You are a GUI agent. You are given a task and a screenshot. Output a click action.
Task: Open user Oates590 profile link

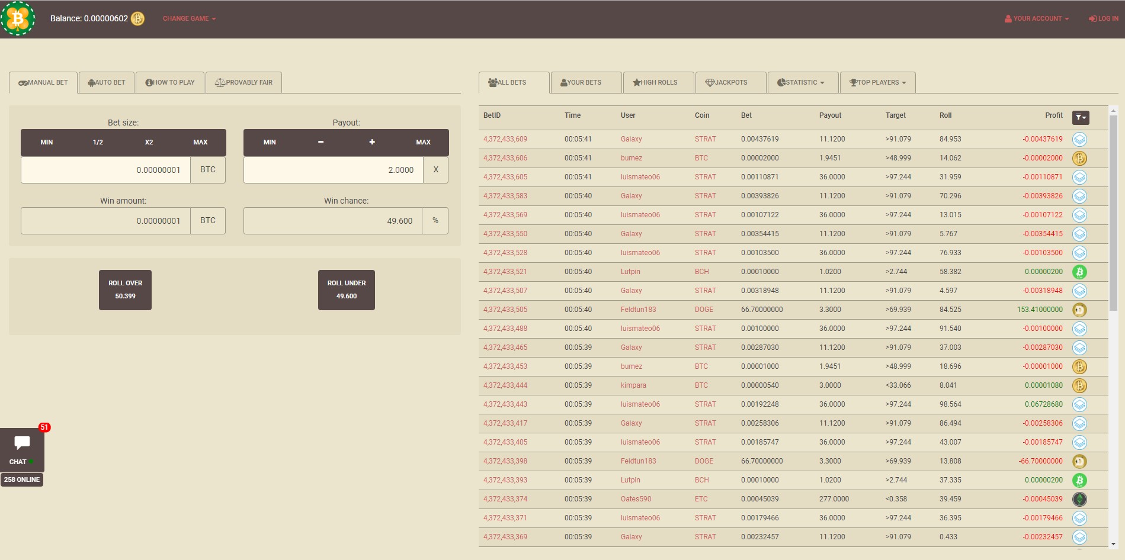636,499
